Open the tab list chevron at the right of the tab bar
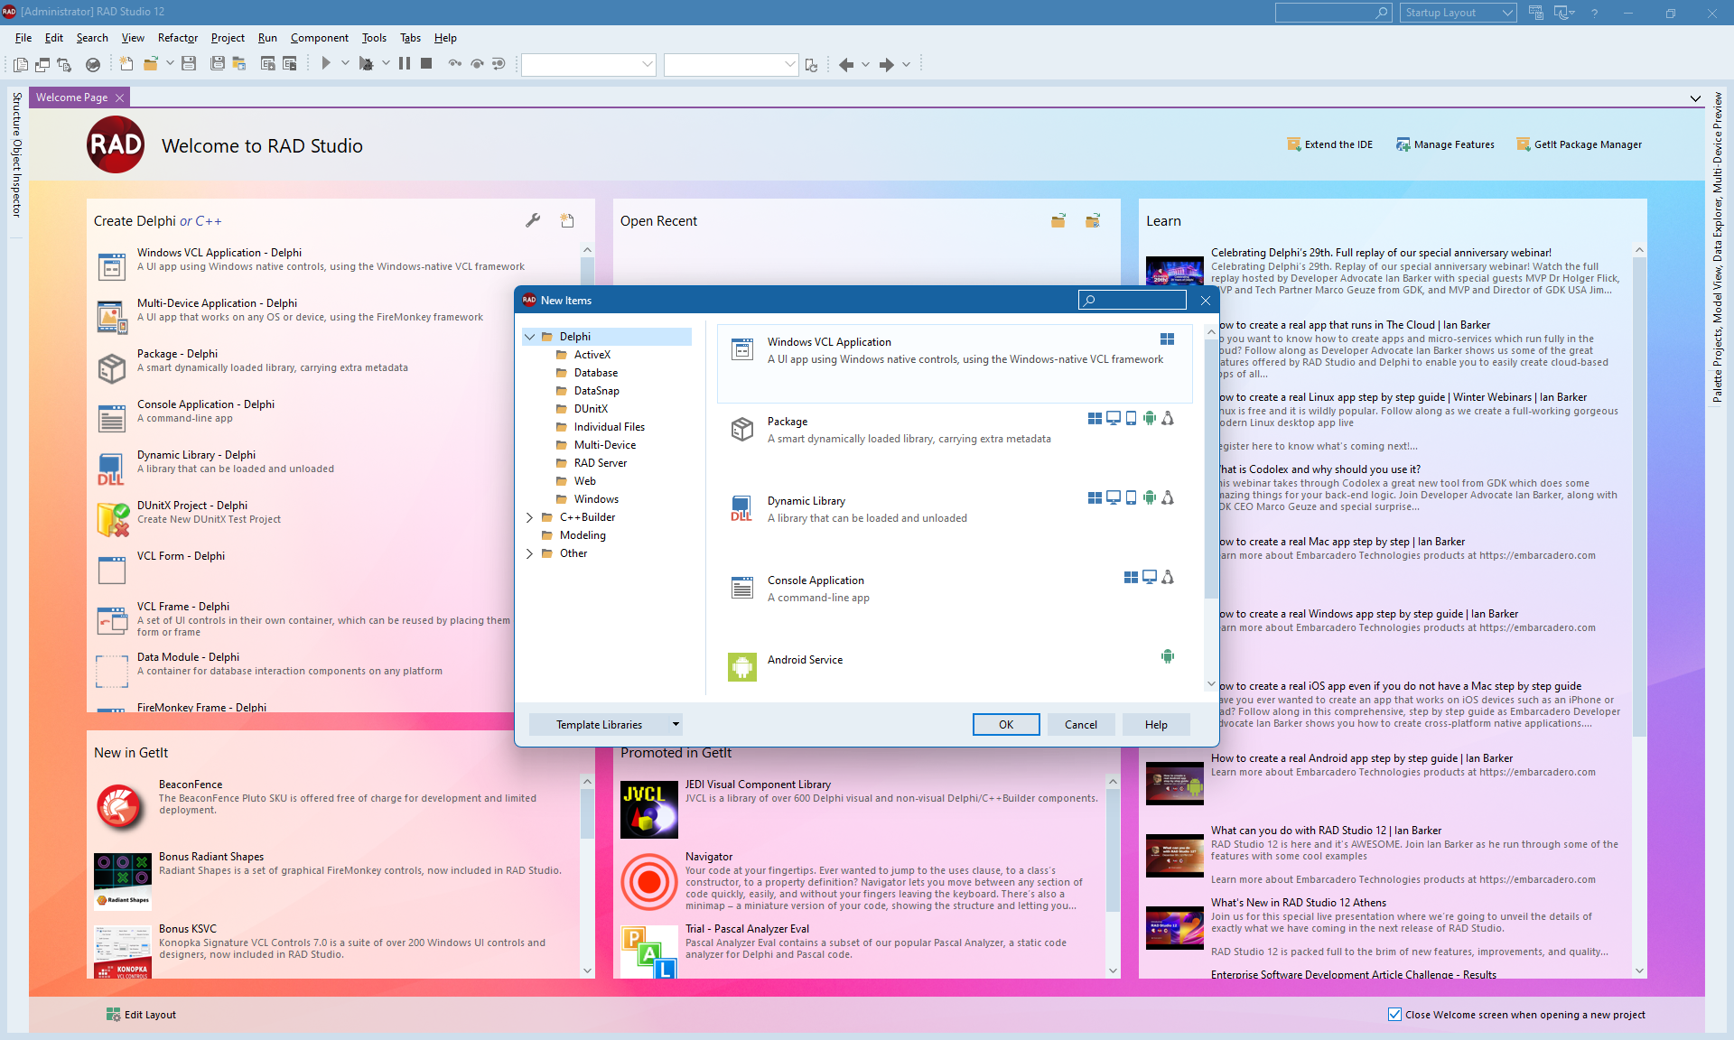Image resolution: width=1734 pixels, height=1040 pixels. click(1695, 98)
